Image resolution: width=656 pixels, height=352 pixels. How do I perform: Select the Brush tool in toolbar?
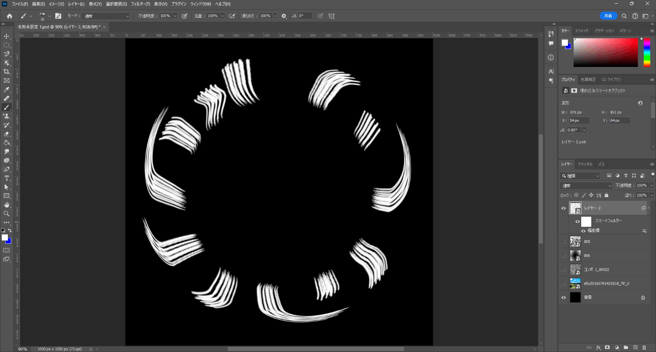(x=7, y=107)
